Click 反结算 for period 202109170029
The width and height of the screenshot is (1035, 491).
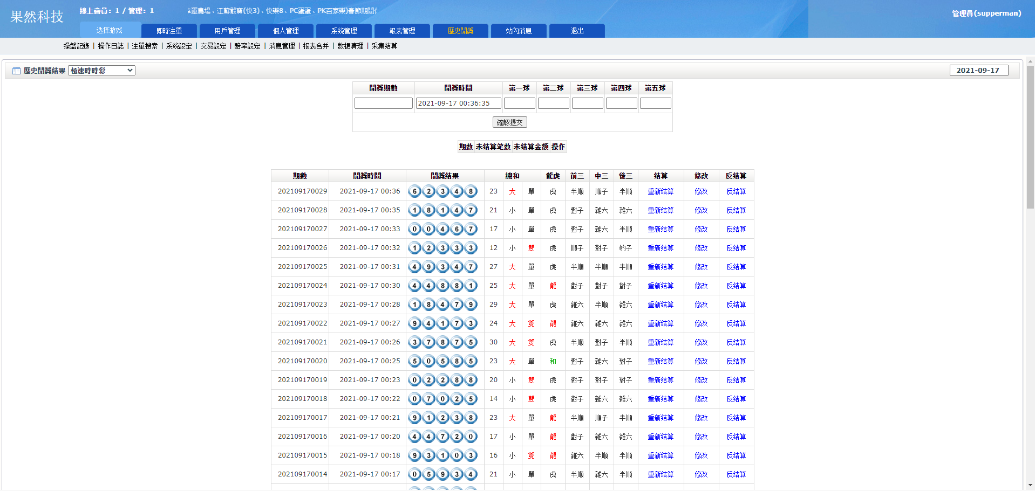pos(736,191)
